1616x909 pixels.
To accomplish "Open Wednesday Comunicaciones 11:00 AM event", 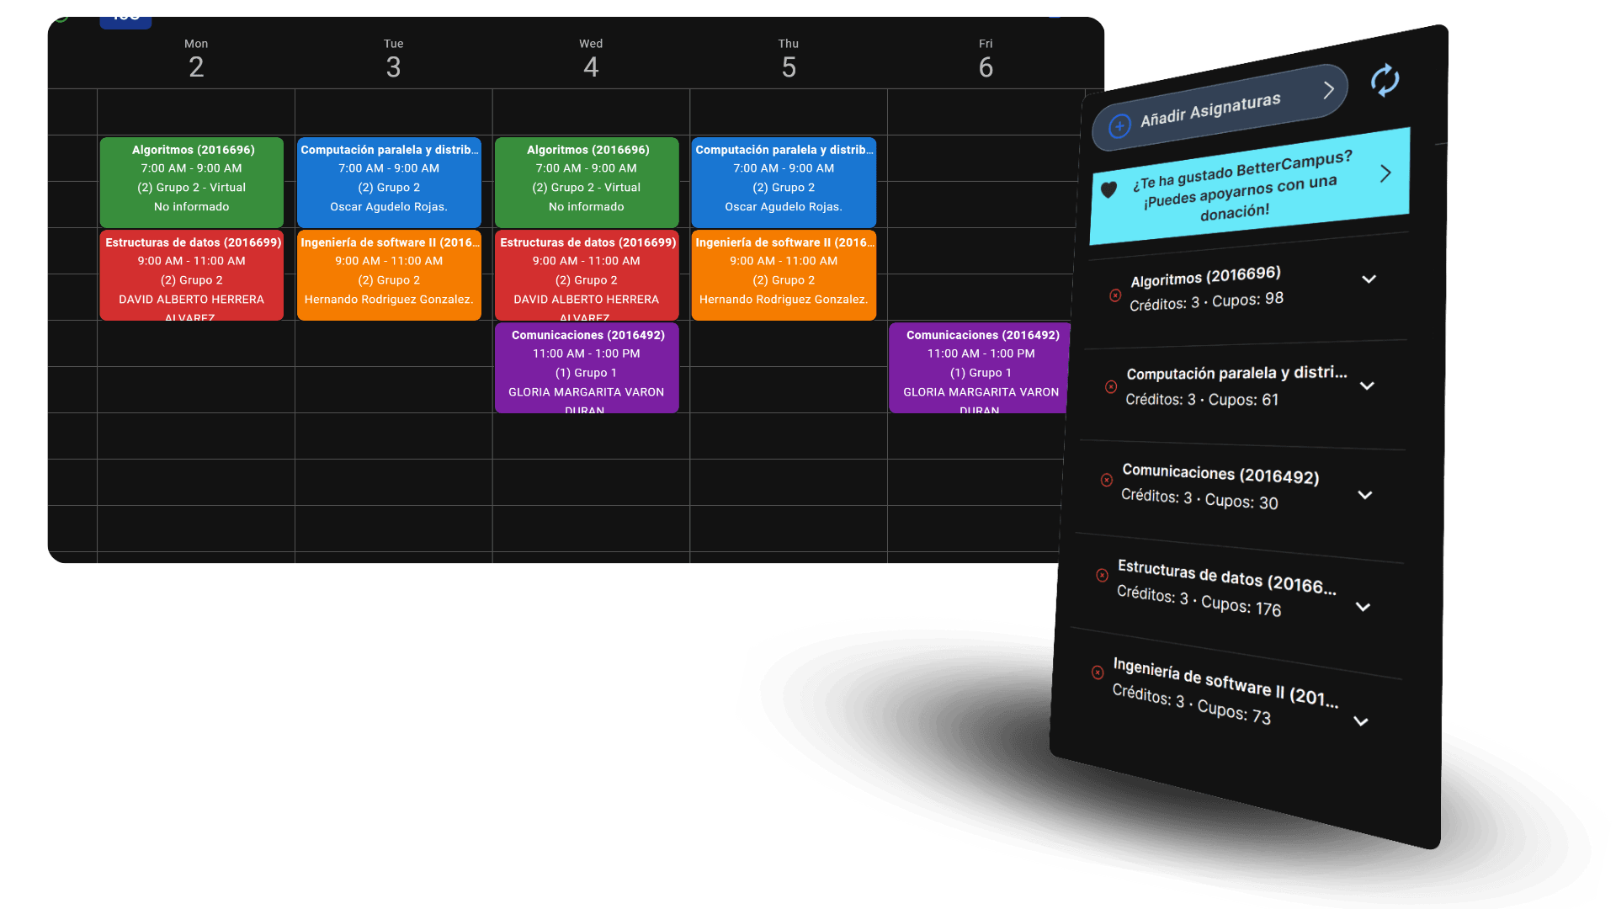I will tap(587, 368).
